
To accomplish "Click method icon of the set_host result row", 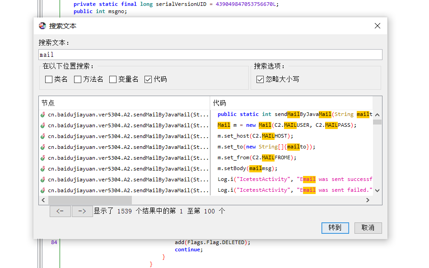I will [43, 136].
